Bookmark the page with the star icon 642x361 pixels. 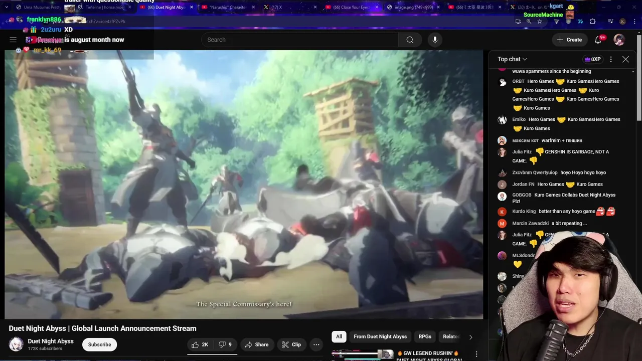(540, 22)
